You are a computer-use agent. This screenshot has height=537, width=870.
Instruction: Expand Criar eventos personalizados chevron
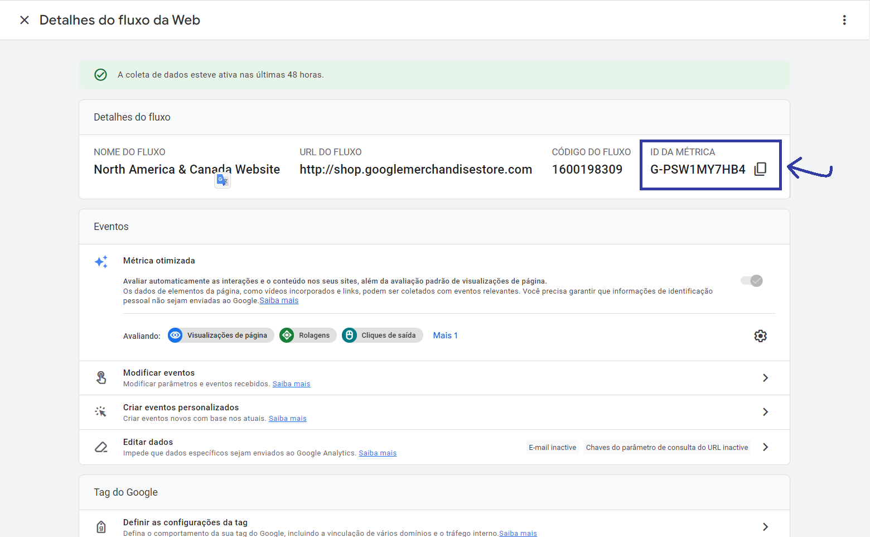(x=766, y=412)
